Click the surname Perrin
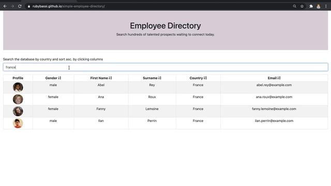This screenshot has width=331, height=186. tap(152, 121)
